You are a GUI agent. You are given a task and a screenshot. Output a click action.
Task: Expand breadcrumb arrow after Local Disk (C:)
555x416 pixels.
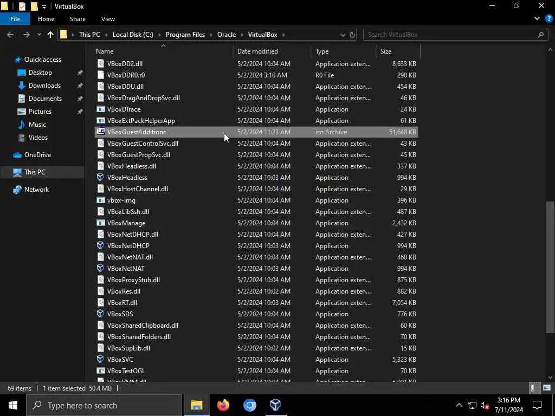coord(159,35)
